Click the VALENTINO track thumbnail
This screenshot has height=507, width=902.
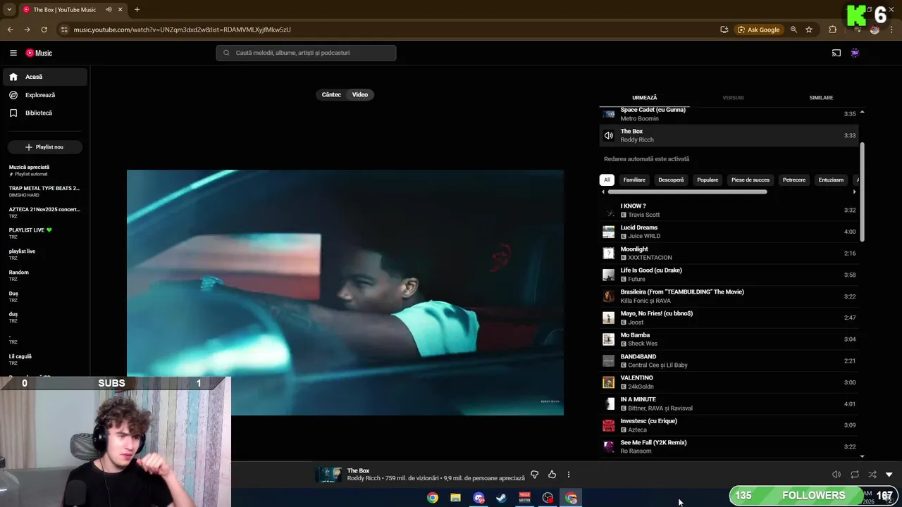[x=608, y=382]
